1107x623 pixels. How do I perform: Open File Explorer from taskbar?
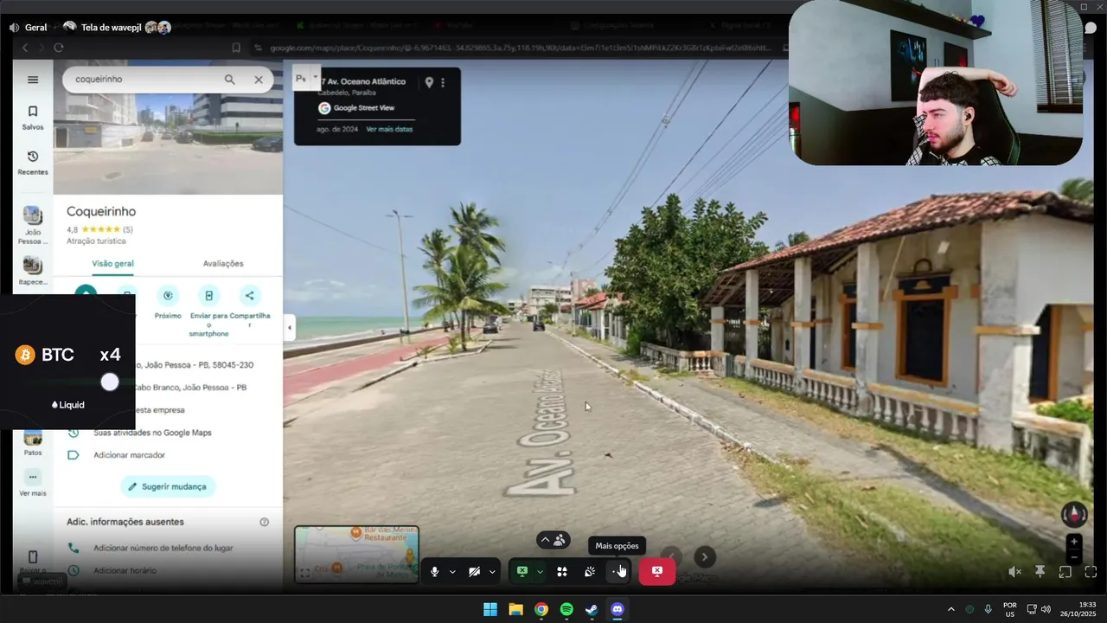[x=515, y=609]
